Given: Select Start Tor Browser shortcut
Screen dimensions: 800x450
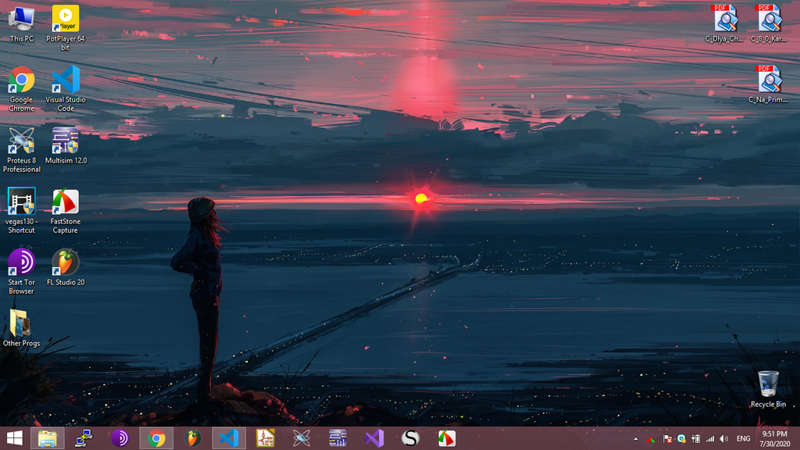Looking at the screenshot, I should coord(21,271).
